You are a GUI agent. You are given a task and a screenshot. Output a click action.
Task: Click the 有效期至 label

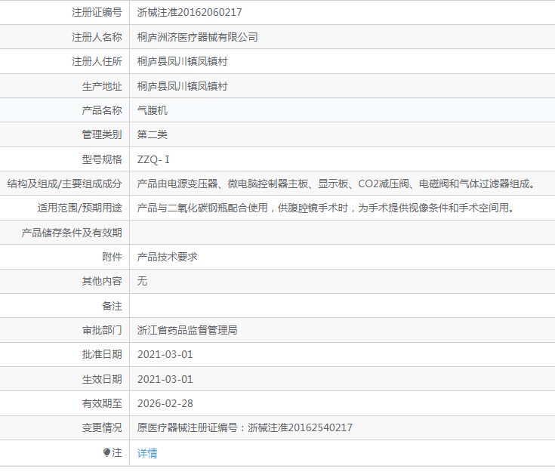click(x=102, y=403)
